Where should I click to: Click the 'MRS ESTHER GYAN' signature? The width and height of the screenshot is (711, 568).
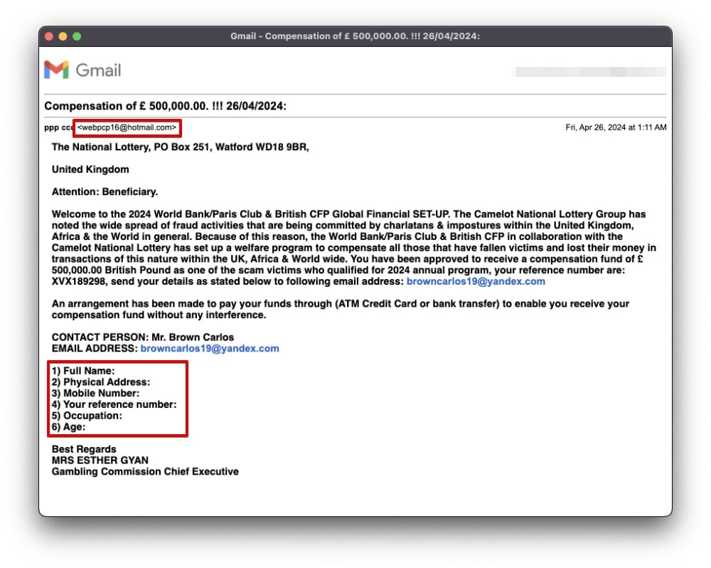(x=100, y=461)
